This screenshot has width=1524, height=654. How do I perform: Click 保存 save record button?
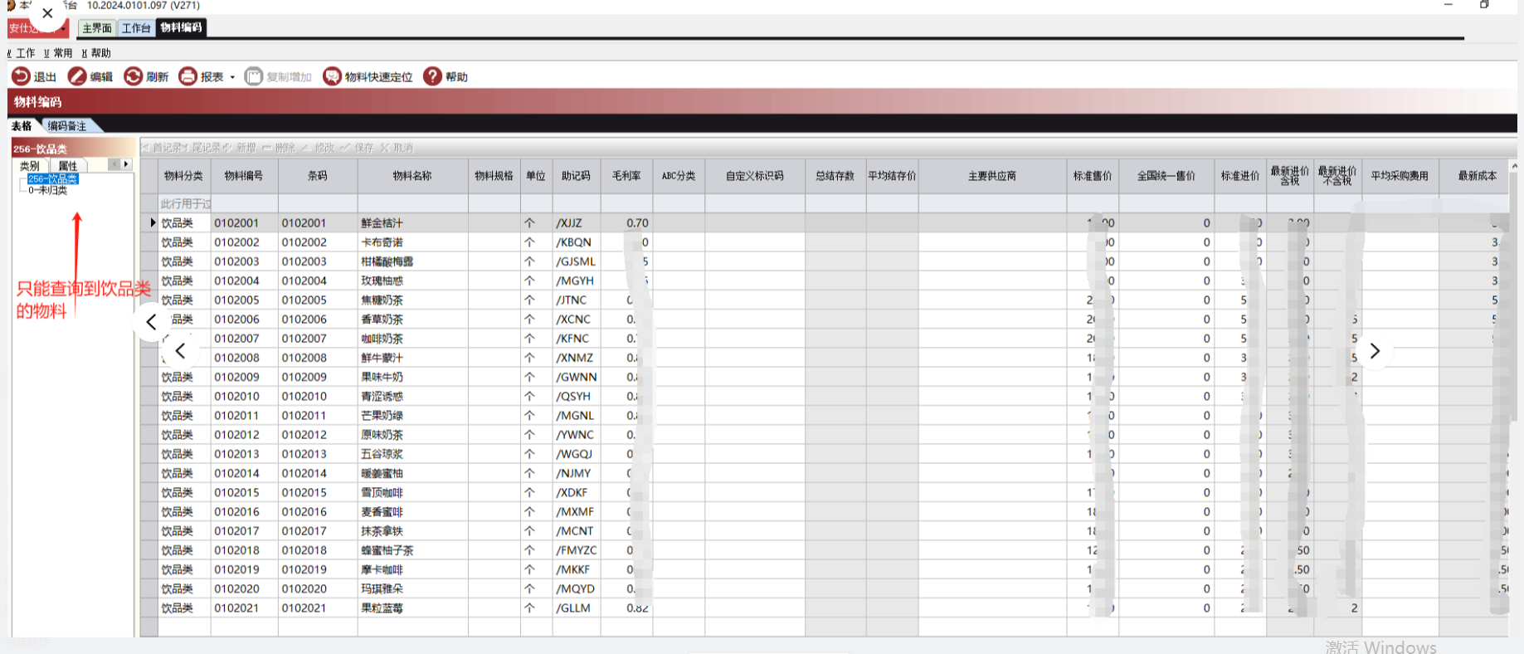(358, 148)
